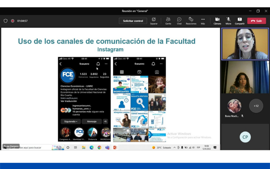Screen dimensions: 270x169
Task: Click the red recording indicator
Action: click(x=12, y=21)
